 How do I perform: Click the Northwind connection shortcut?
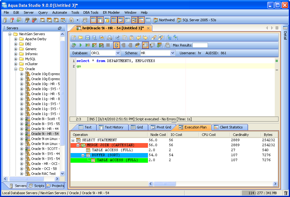[164, 20]
